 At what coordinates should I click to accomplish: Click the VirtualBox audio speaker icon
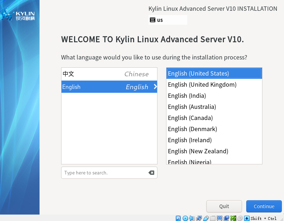coord(192,218)
